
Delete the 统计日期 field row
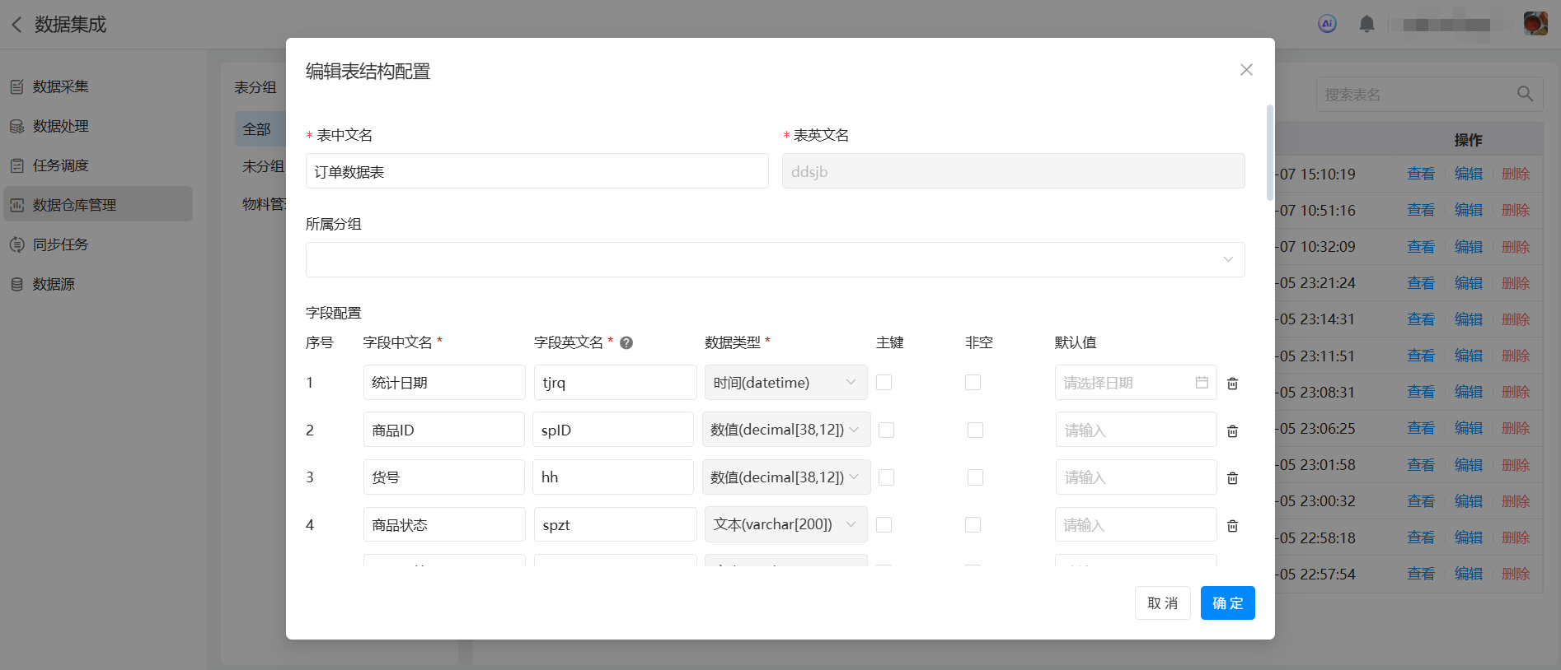tap(1232, 384)
